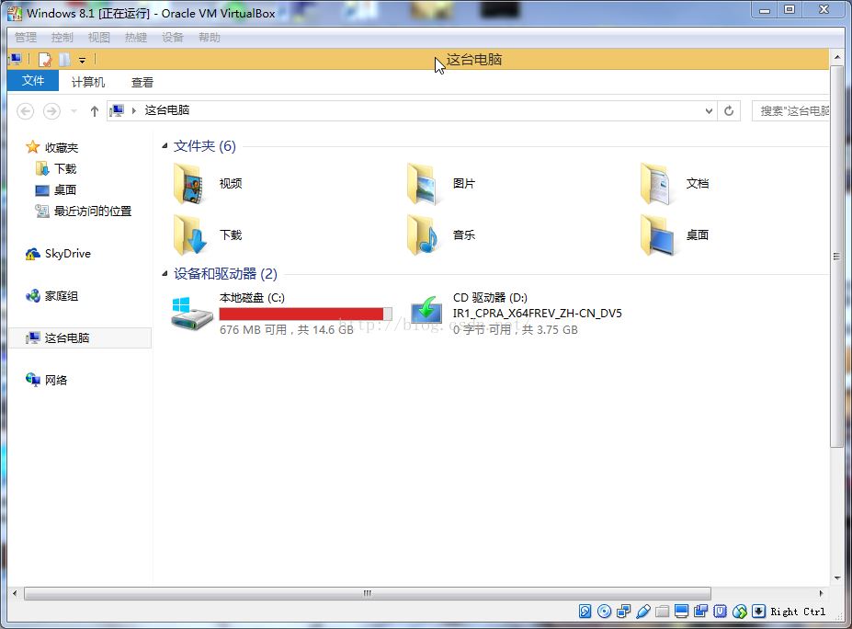Click the new folder quick access icon
Image resolution: width=852 pixels, height=629 pixels.
(64, 59)
